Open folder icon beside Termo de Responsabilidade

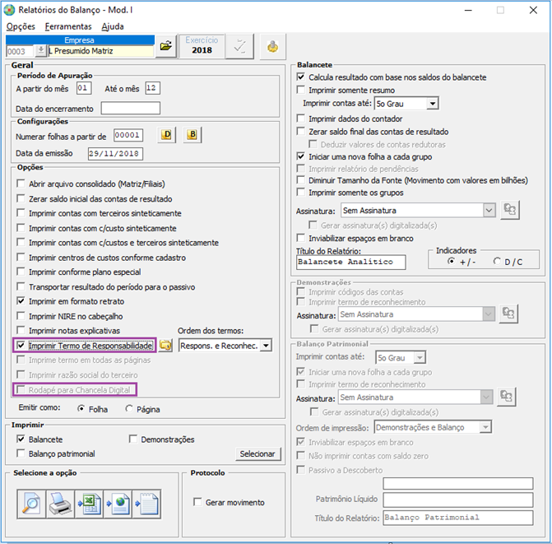165,345
